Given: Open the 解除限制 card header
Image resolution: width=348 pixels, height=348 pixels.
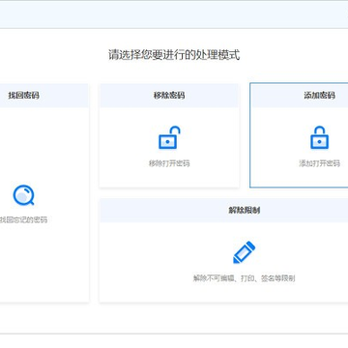Looking at the screenshot, I should pyautogui.click(x=224, y=211).
